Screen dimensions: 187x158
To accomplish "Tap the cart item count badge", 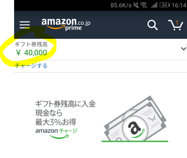I will pos(177,22).
